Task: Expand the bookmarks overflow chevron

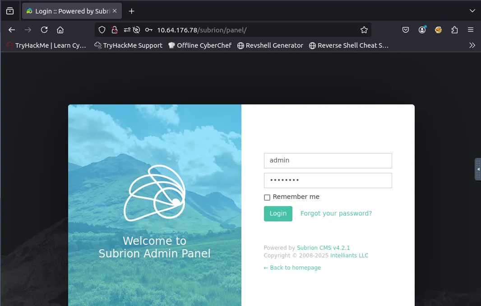Action: (472, 45)
